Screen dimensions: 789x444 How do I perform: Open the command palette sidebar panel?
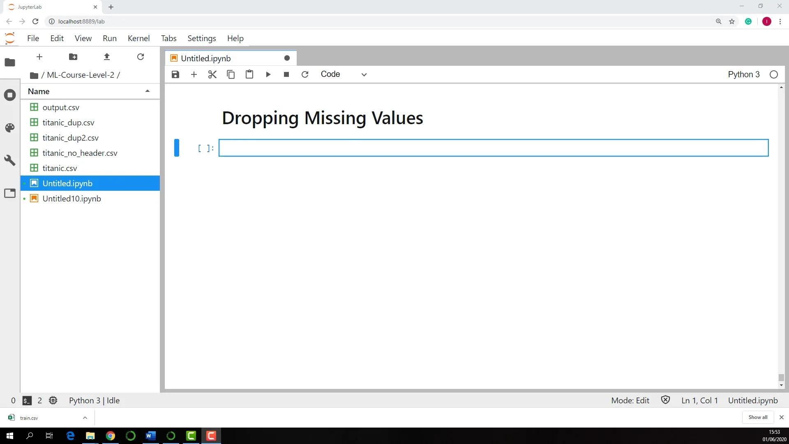click(x=10, y=128)
